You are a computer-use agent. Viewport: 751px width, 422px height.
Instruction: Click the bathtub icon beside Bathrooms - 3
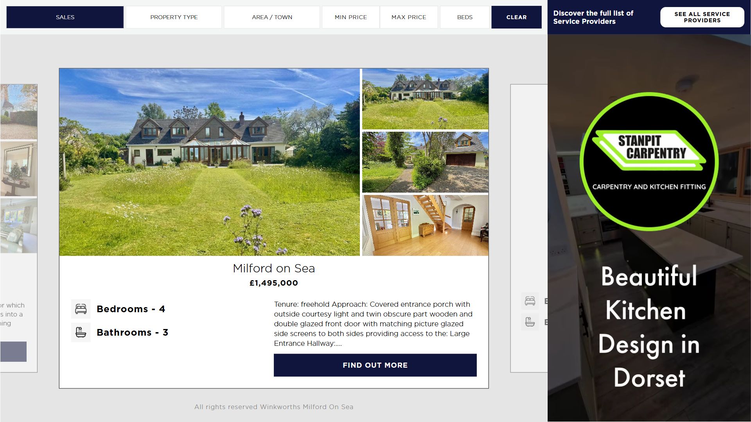(81, 333)
